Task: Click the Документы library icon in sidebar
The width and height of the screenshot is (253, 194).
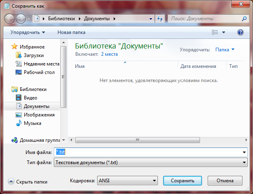Action: coord(19,106)
